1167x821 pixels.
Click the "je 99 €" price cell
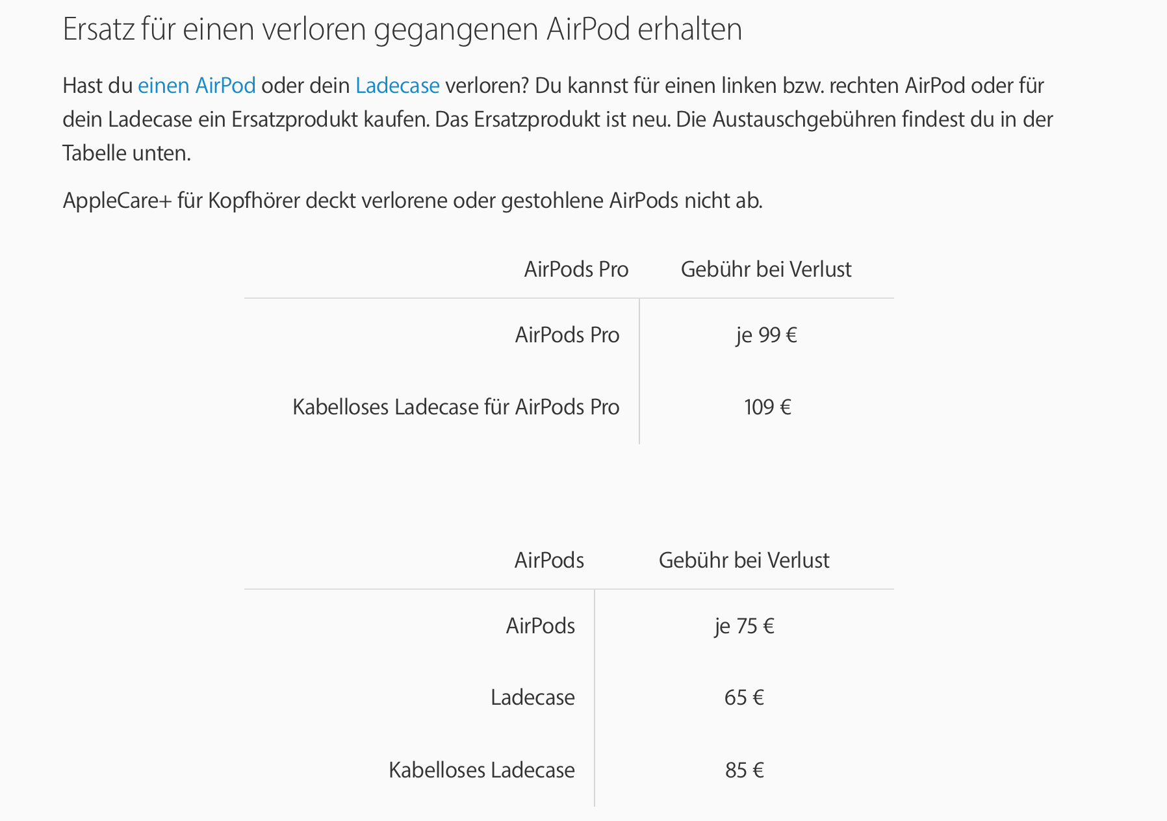(766, 335)
